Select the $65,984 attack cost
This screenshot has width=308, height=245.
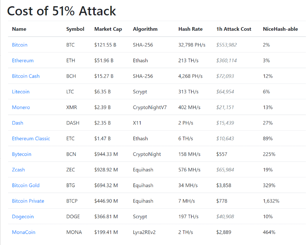click(225, 170)
